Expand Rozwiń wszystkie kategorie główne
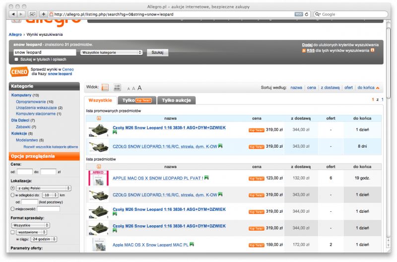397x262 pixels. (x=51, y=147)
